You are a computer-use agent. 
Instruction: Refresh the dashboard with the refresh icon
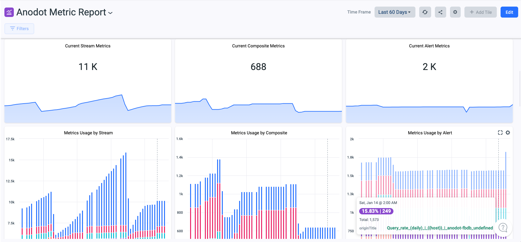425,12
